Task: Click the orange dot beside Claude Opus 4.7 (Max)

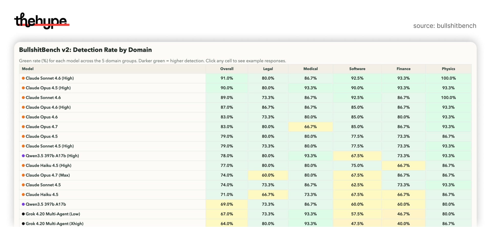Action: click(23, 175)
